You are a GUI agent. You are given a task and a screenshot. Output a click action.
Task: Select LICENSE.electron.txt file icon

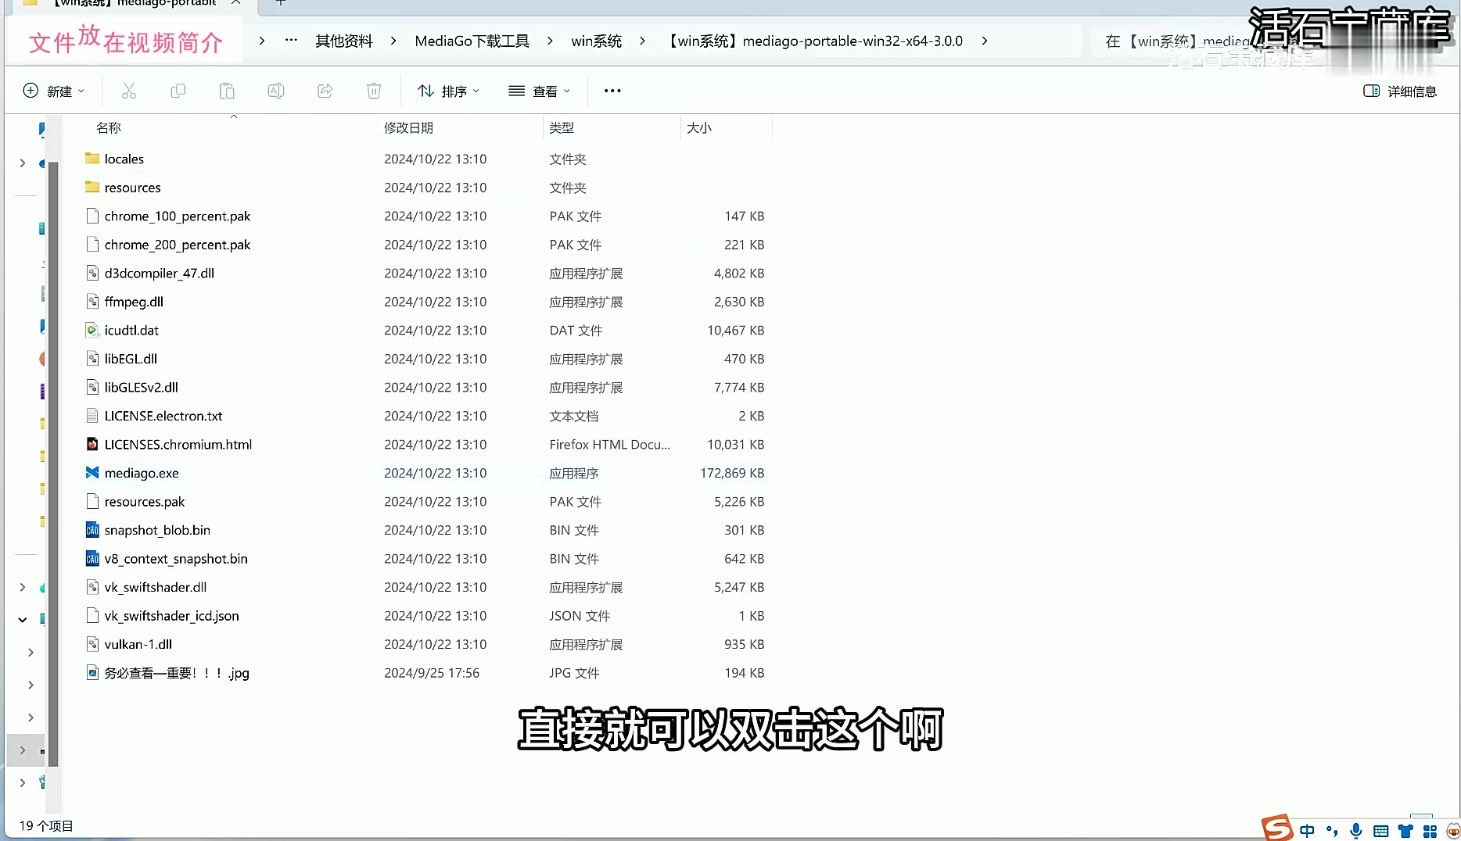tap(92, 416)
